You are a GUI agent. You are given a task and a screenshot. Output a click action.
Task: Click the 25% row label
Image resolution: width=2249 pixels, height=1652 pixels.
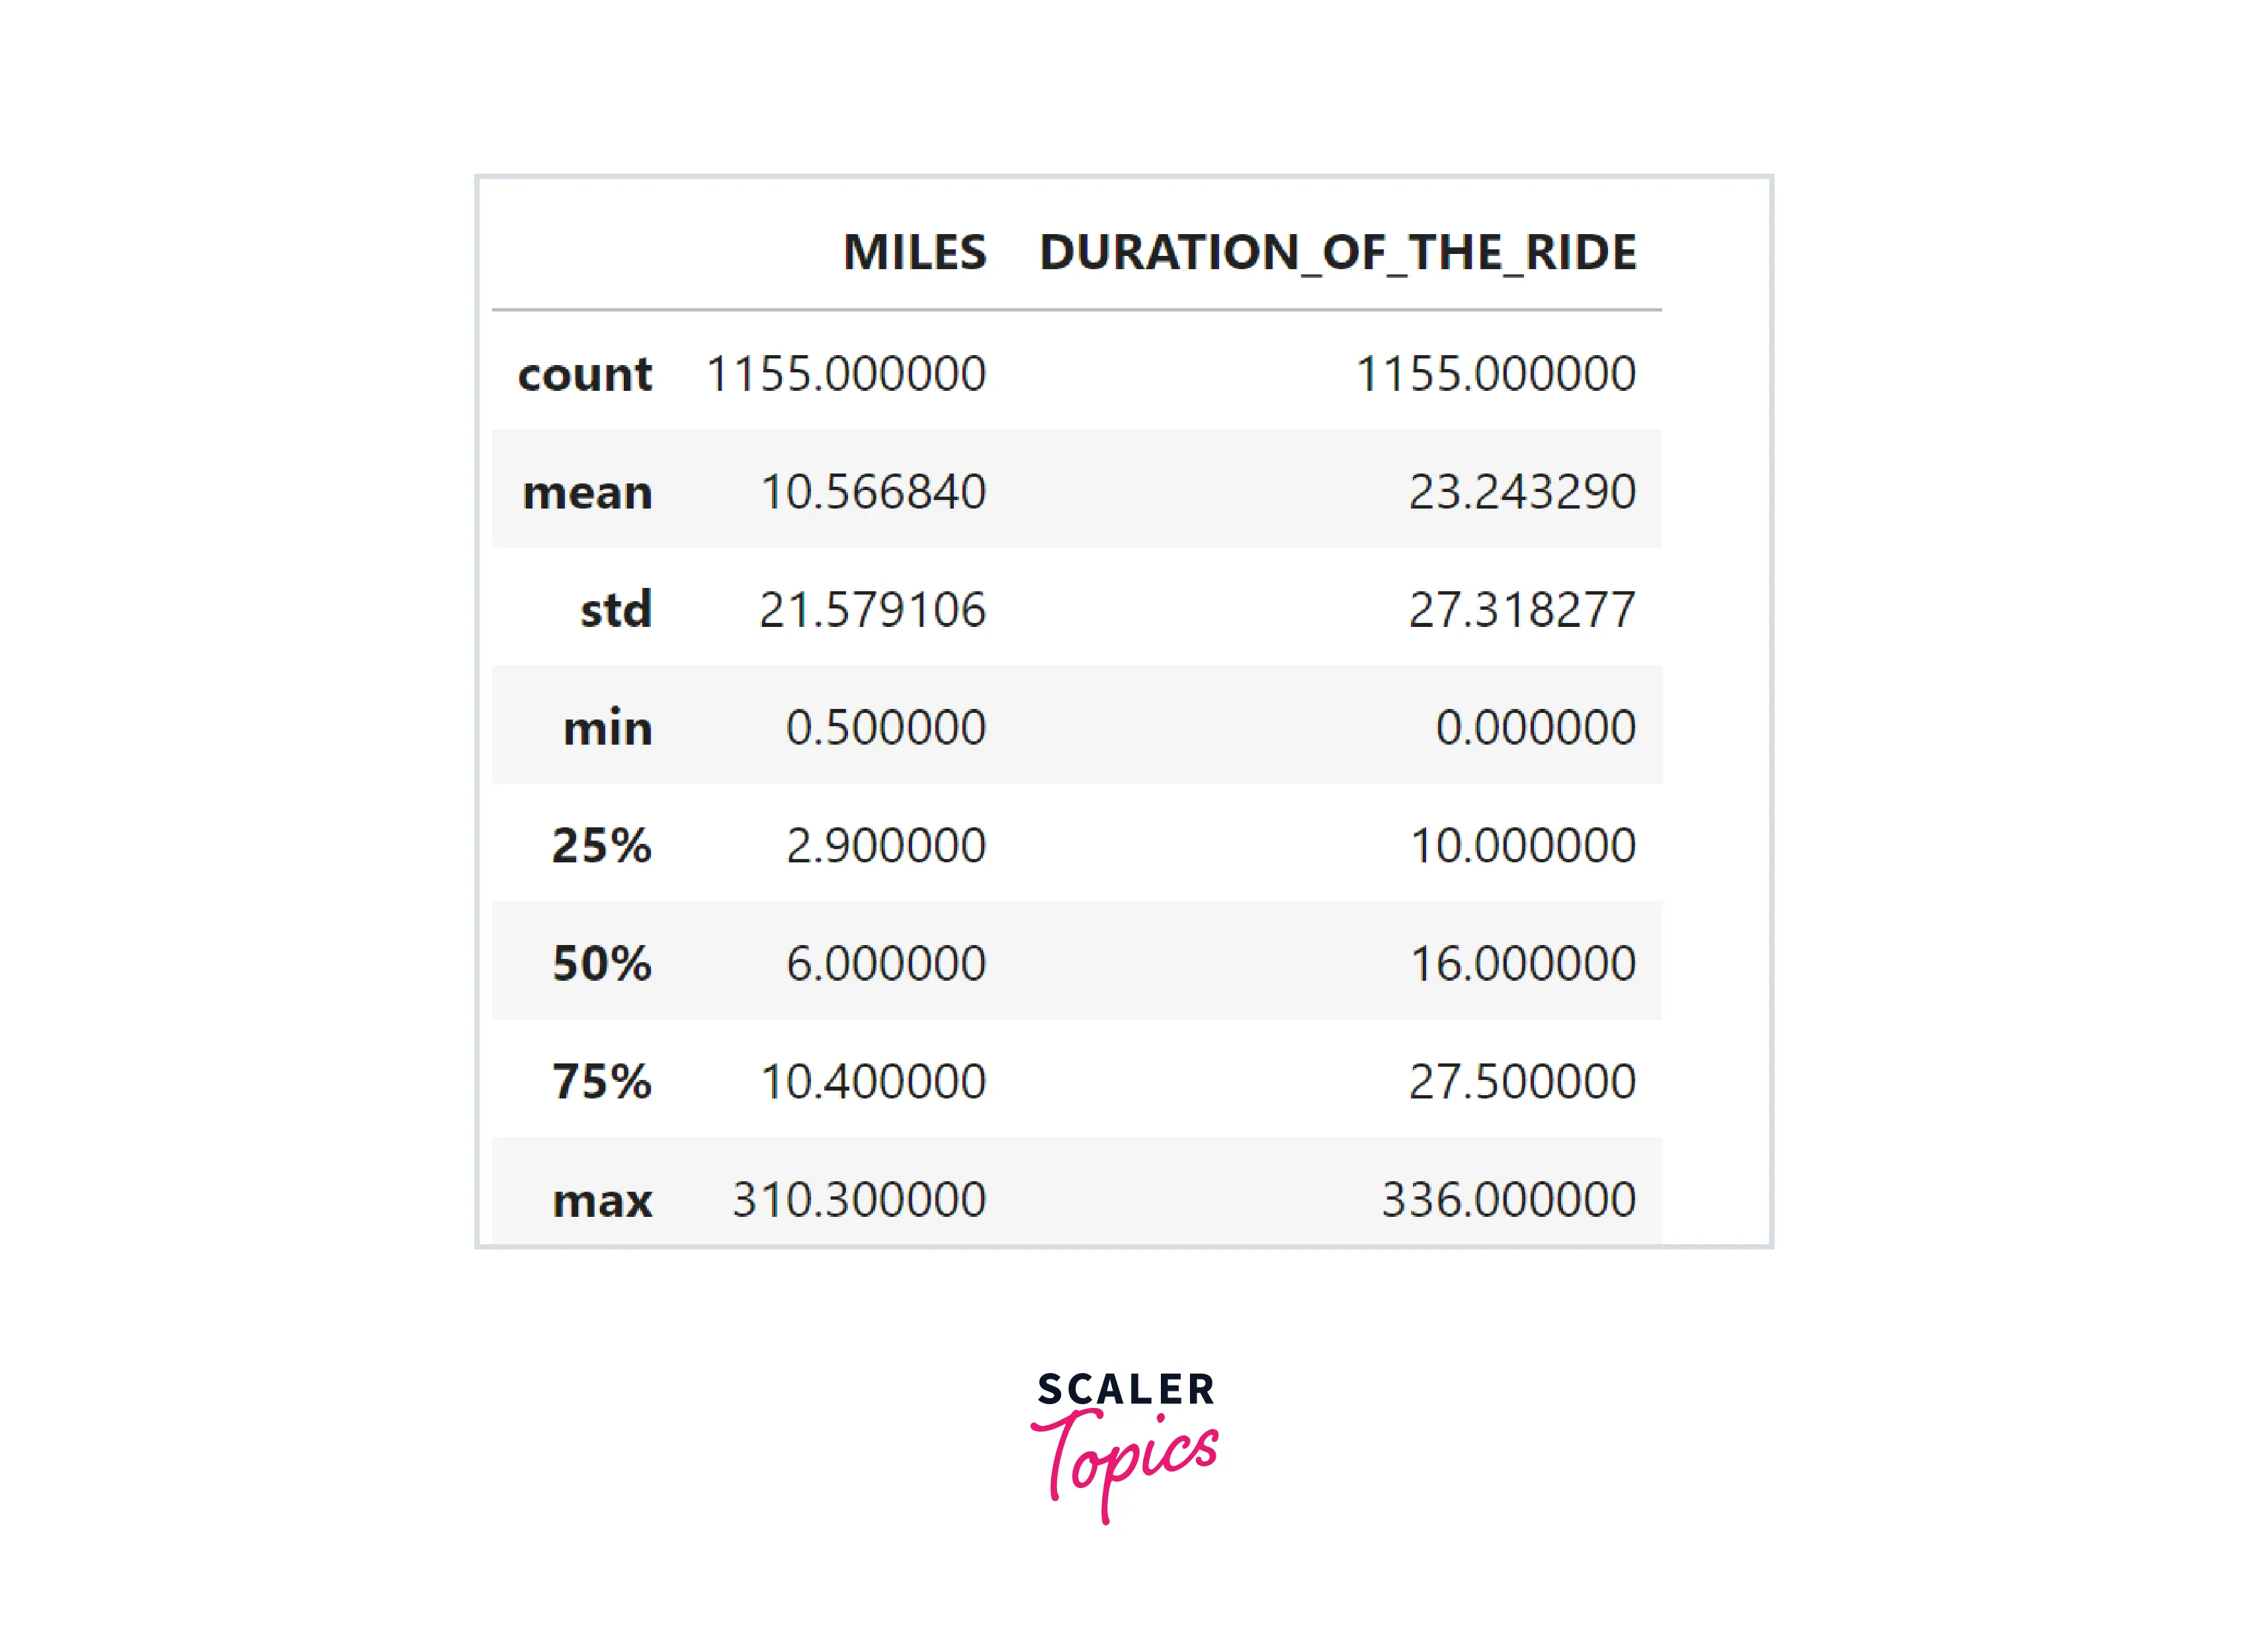[x=601, y=846]
